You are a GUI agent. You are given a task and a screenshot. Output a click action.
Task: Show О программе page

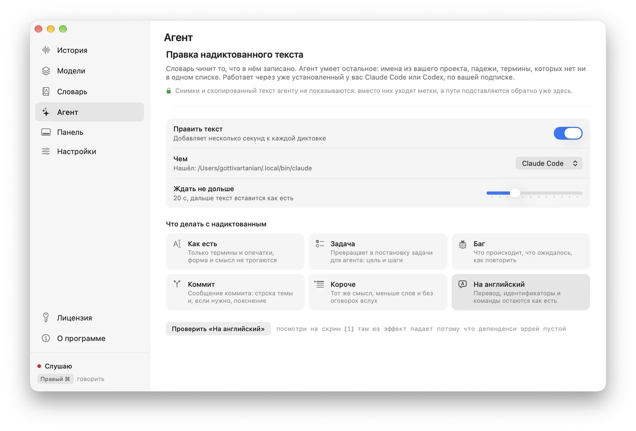point(89,339)
